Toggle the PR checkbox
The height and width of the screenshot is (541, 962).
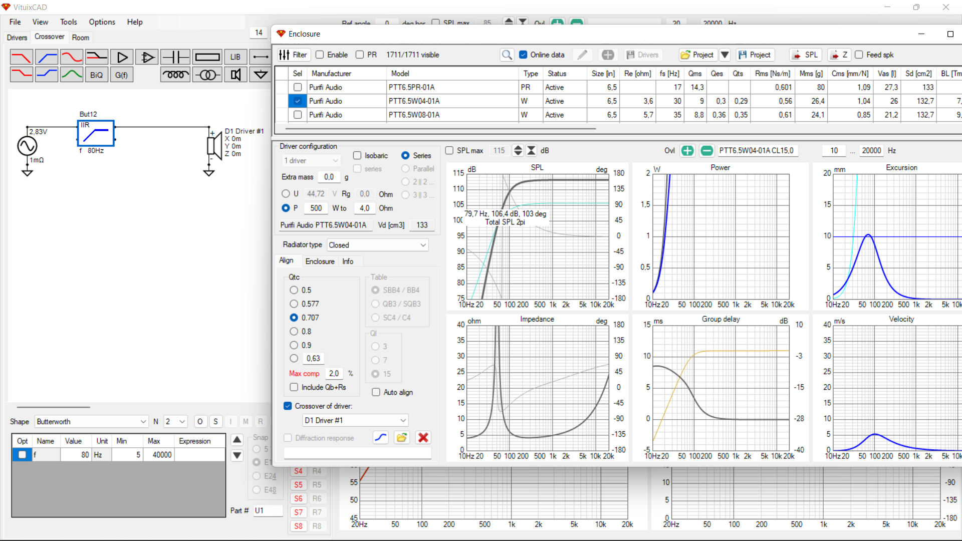359,55
